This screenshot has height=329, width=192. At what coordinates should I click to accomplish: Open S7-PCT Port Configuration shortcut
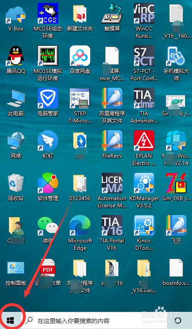(x=144, y=56)
